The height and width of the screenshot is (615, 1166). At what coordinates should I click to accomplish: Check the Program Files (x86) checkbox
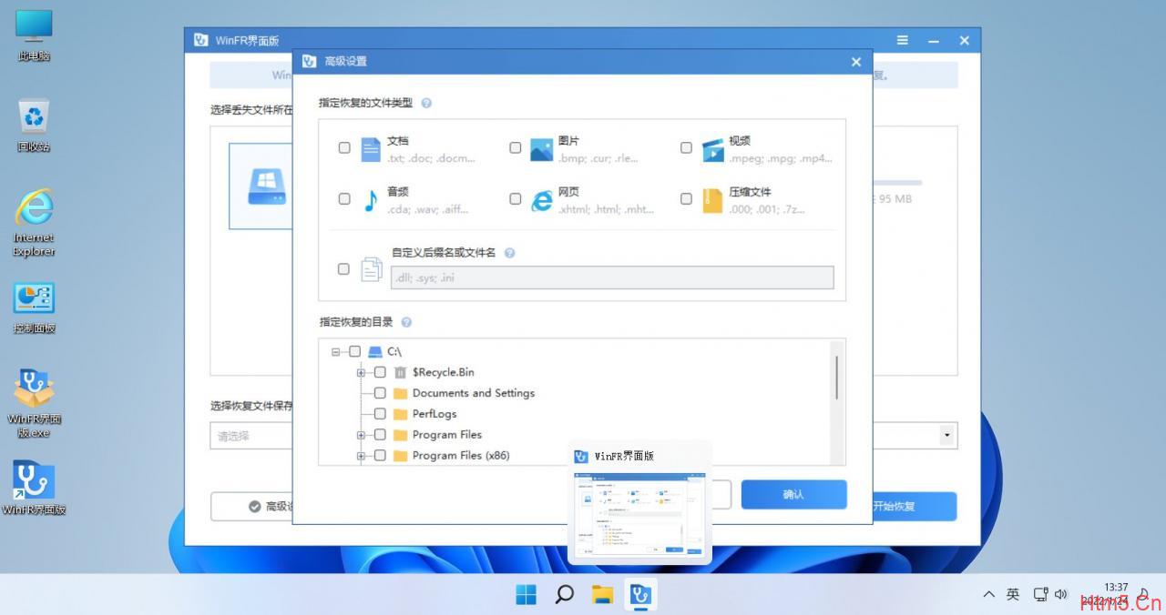pos(381,456)
